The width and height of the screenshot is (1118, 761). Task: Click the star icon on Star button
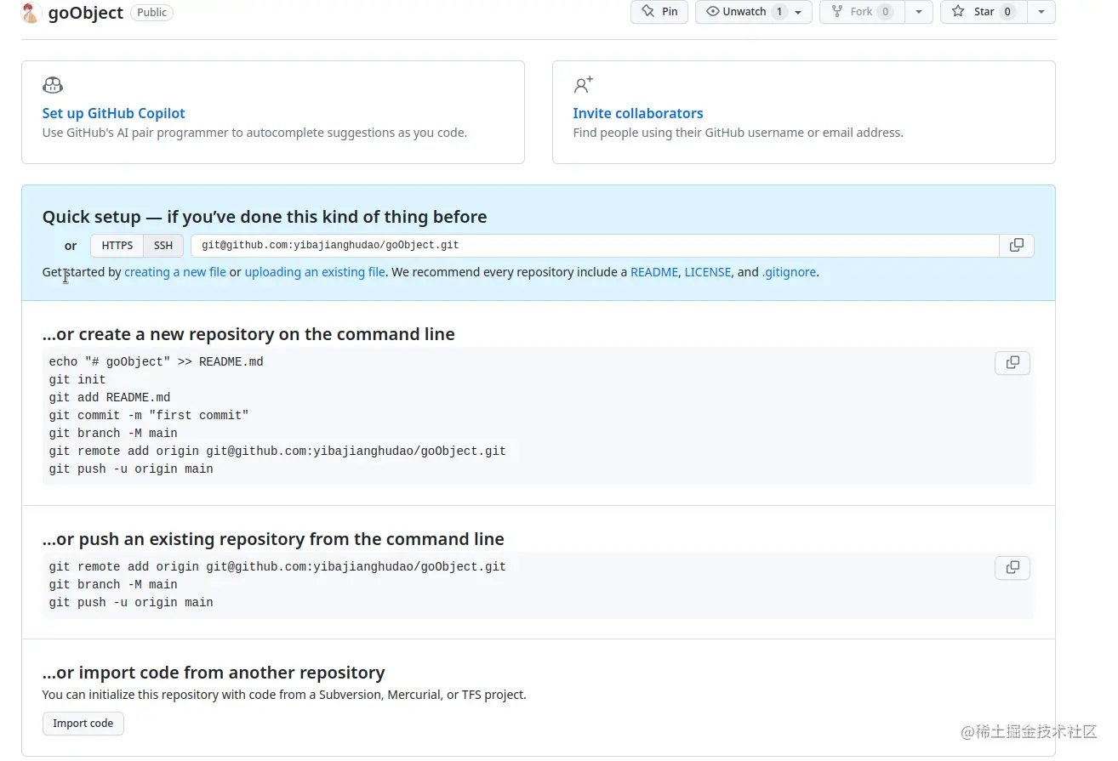[x=957, y=12]
